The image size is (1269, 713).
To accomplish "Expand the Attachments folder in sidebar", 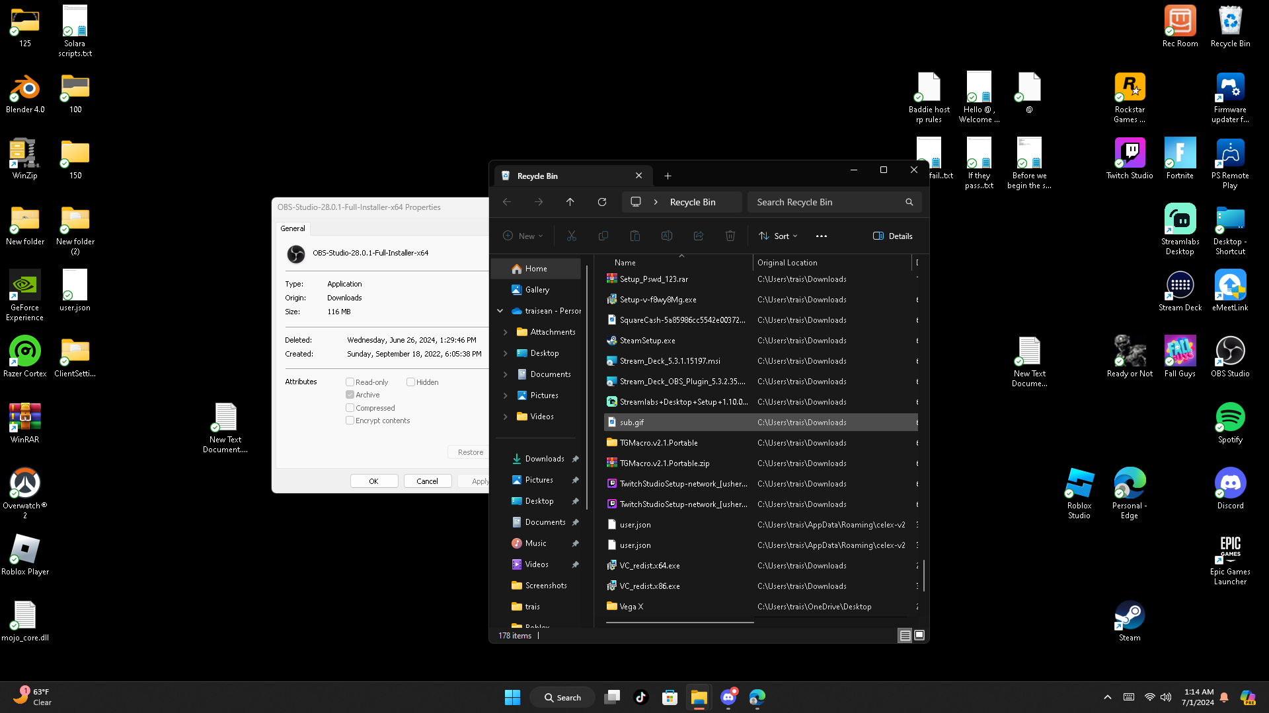I will 506,332.
